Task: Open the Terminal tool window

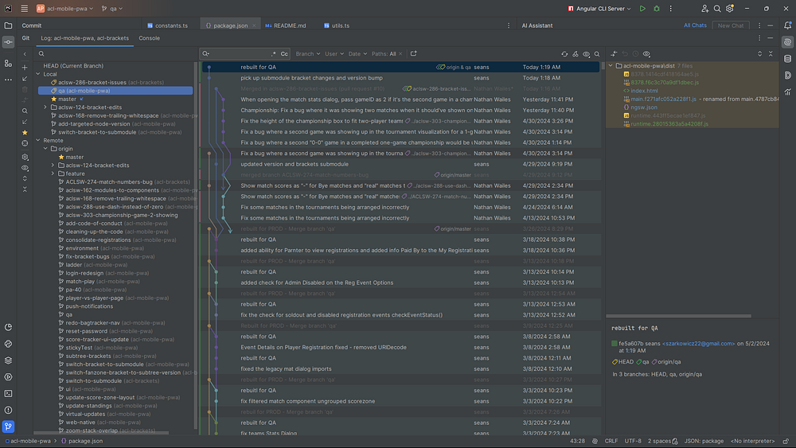Action: point(8,392)
